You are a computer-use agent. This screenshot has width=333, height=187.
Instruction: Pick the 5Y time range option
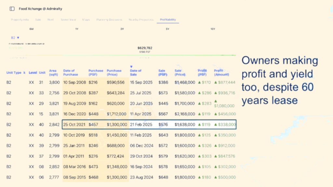[167, 29]
